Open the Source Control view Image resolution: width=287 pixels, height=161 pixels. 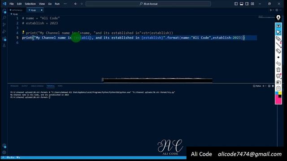[x=4, y=25]
